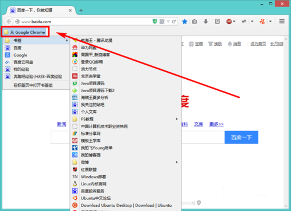Viewport: 291px width, 211px height.
Task: Click the Google icon in bookmark menu
Action: point(8,55)
